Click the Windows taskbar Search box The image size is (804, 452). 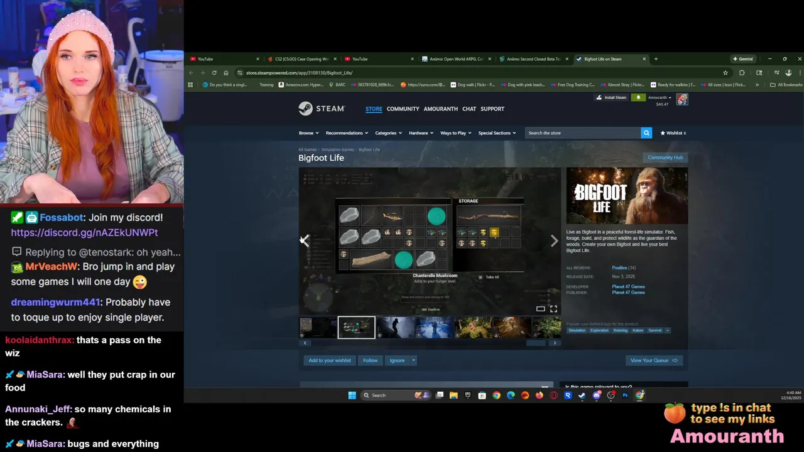pyautogui.click(x=396, y=395)
